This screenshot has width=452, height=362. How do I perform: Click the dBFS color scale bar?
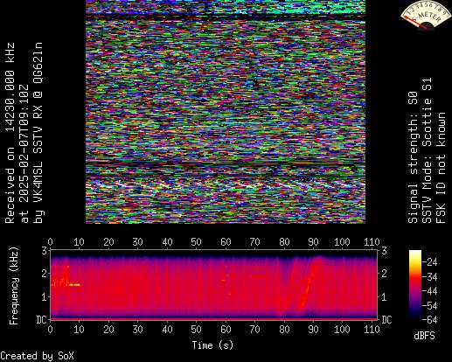pyautogui.click(x=415, y=285)
